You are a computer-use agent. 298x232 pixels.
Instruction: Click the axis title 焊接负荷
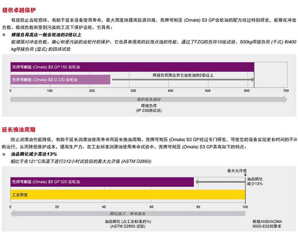[x=149, y=105]
